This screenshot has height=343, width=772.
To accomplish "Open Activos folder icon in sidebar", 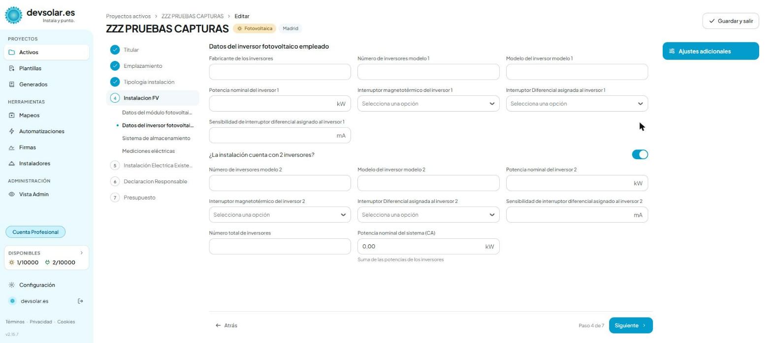I will (x=12, y=52).
